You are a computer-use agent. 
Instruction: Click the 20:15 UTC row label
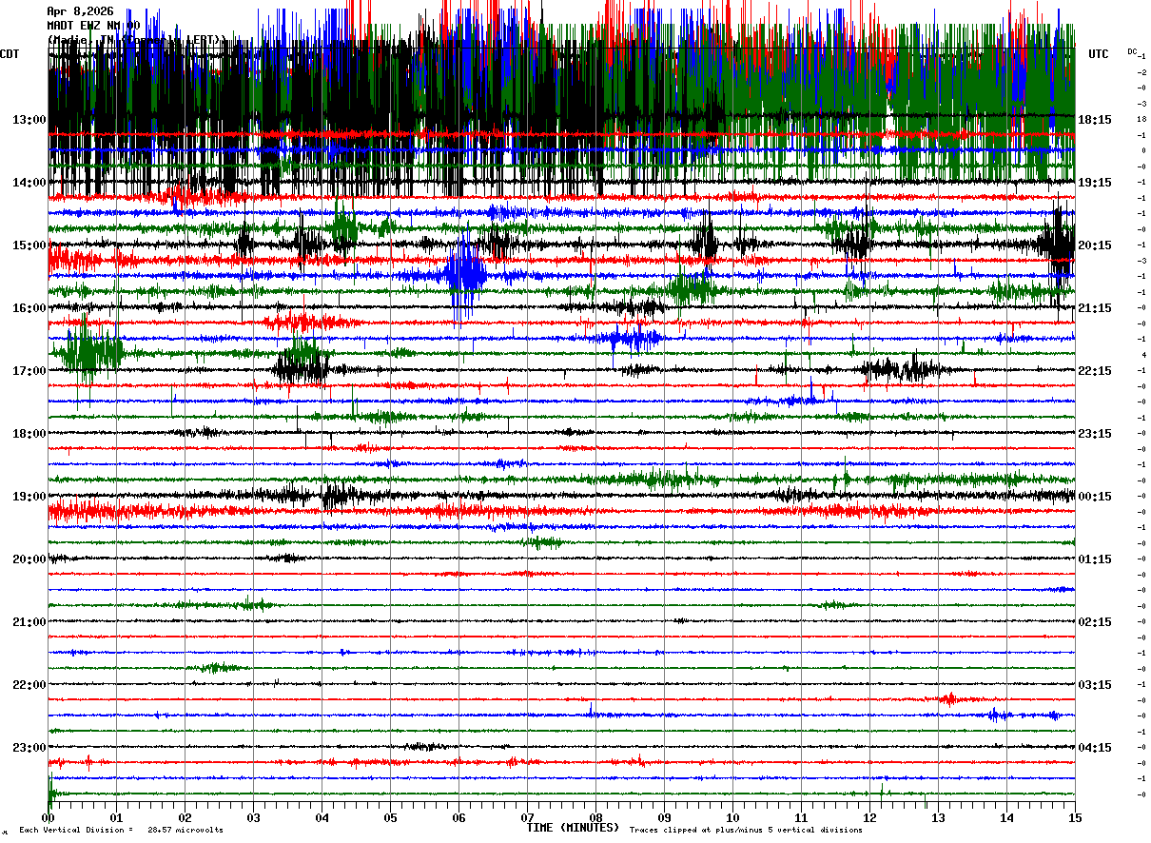point(1095,245)
